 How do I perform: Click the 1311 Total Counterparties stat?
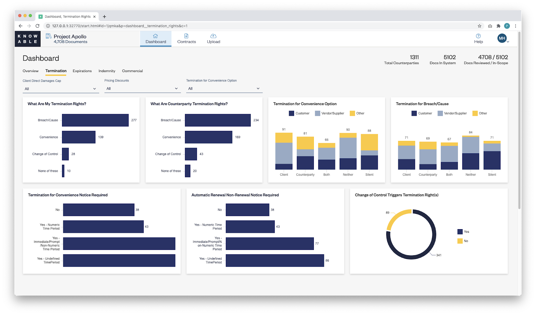pyautogui.click(x=401, y=60)
